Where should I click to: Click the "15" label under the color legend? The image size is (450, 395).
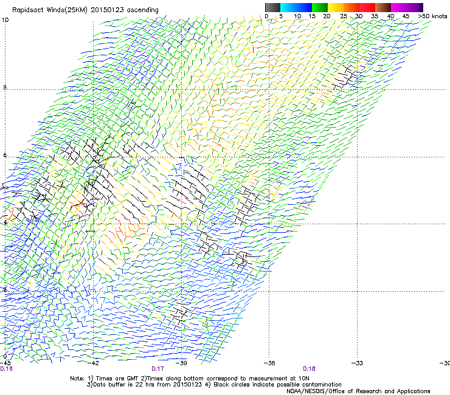(312, 16)
